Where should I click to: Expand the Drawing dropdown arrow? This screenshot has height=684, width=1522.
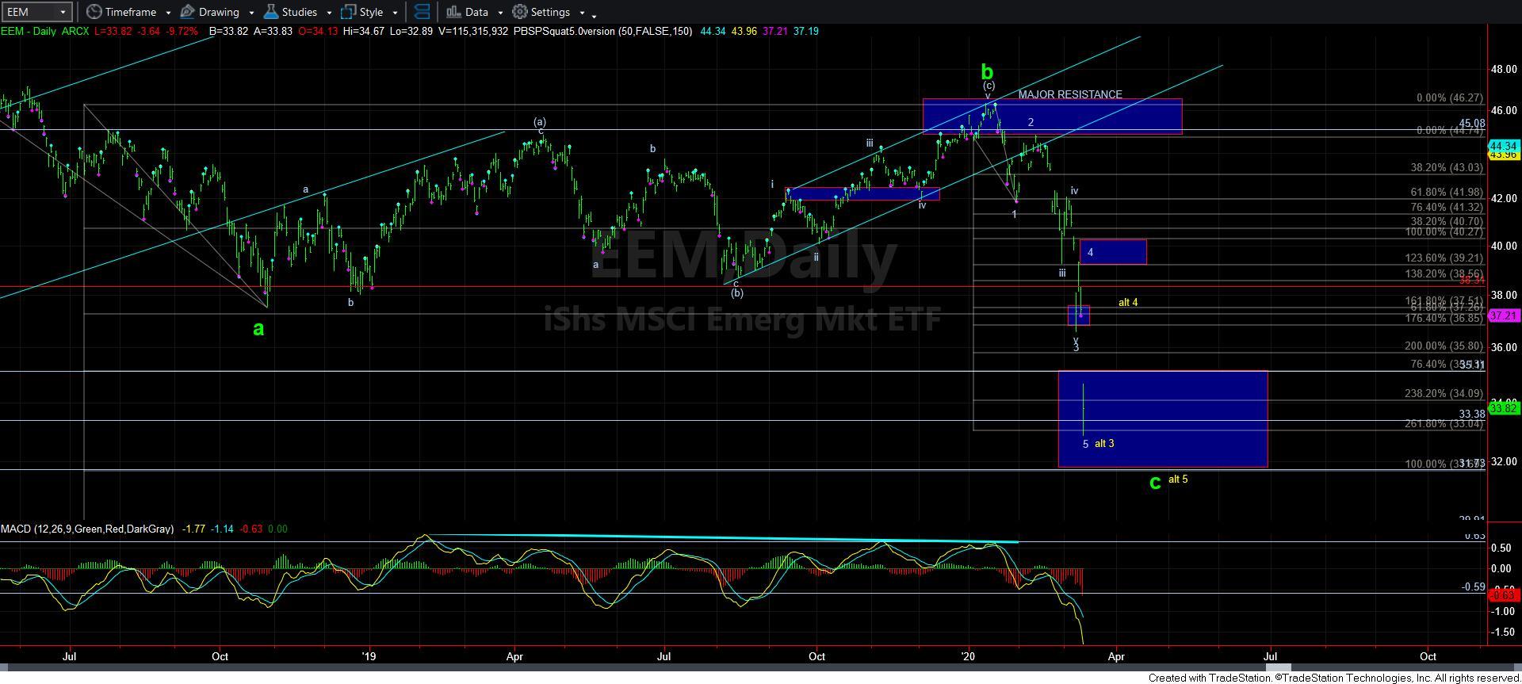[x=251, y=13]
